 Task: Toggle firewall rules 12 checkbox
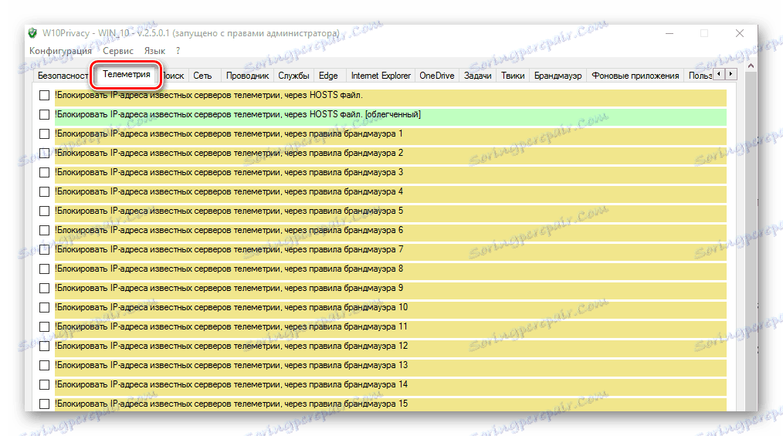click(x=45, y=346)
